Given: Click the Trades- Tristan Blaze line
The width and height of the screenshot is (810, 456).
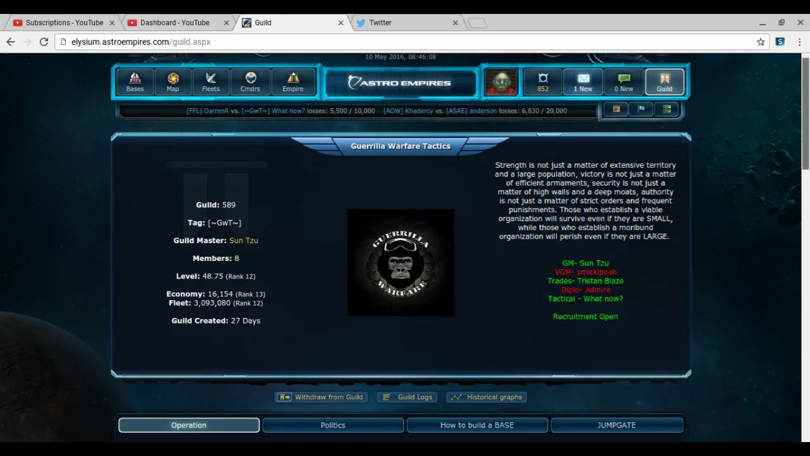Looking at the screenshot, I should (x=585, y=281).
